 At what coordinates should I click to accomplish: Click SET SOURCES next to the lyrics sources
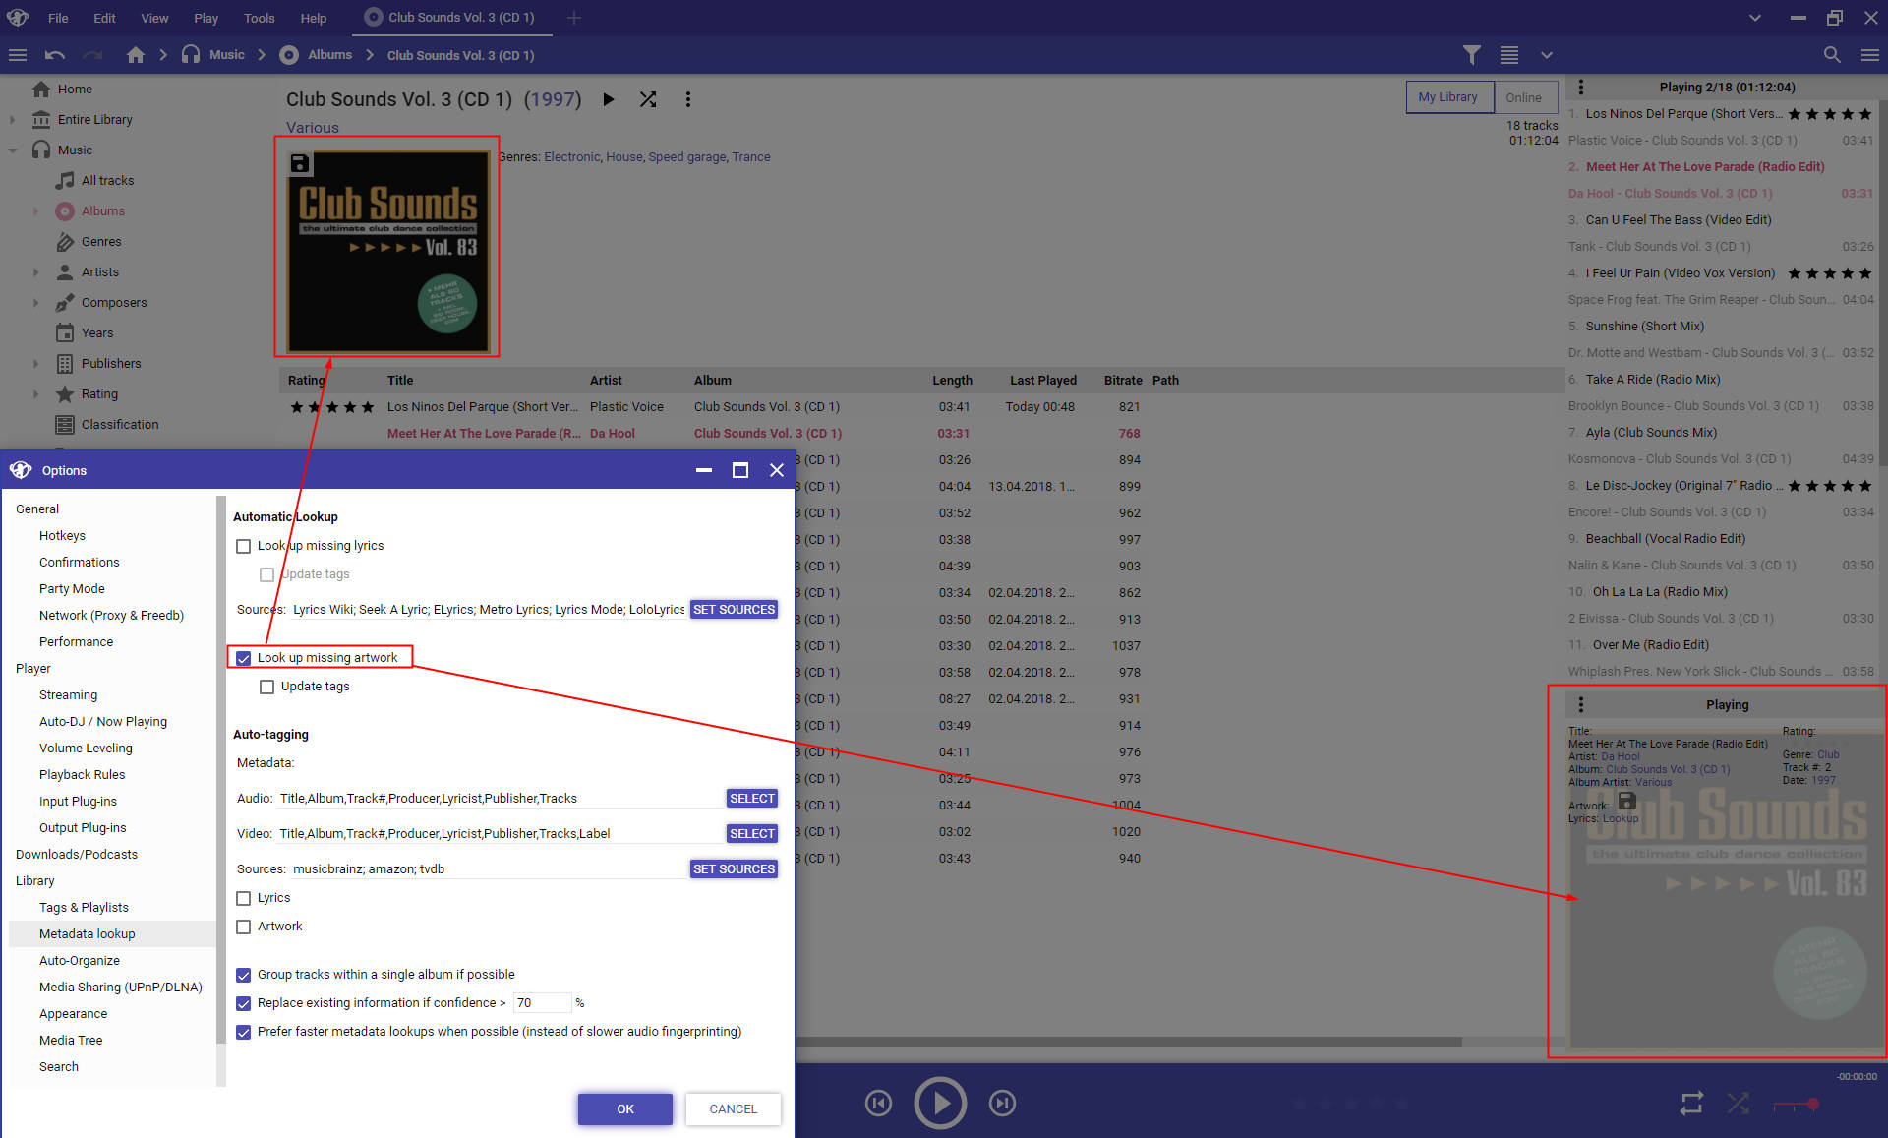[x=734, y=610]
